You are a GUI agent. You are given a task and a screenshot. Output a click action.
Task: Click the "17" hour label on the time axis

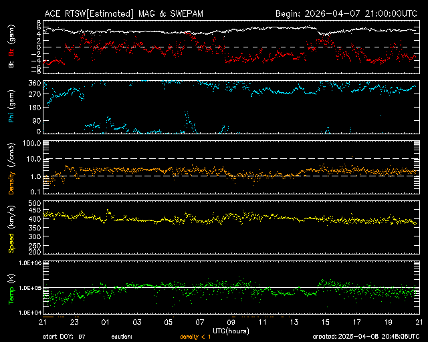coord(356,323)
